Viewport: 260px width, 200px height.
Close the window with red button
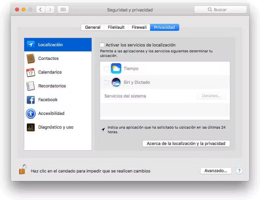(x=17, y=9)
